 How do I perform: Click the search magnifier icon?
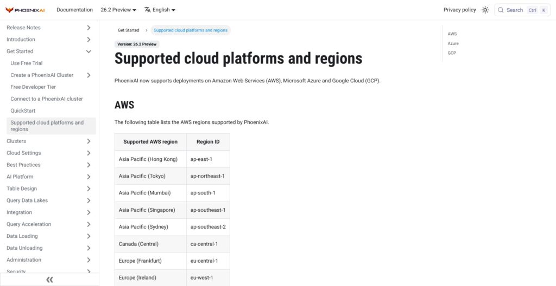pos(501,10)
